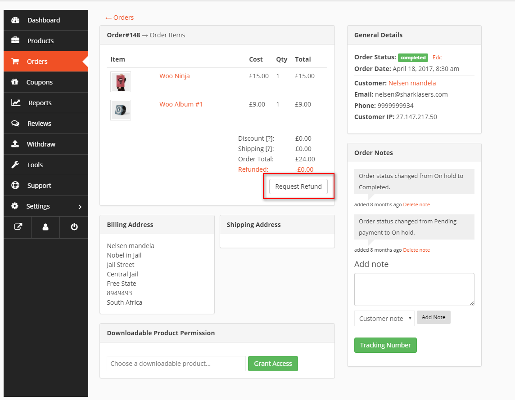
Task: Open the Support menu item
Action: (x=46, y=185)
